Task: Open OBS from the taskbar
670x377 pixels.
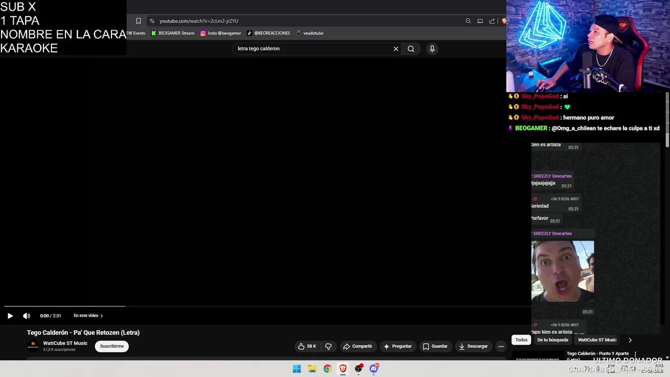Action: tap(359, 369)
